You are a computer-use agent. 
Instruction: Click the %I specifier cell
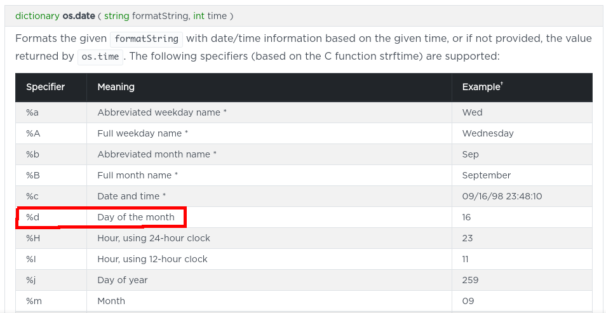point(51,259)
